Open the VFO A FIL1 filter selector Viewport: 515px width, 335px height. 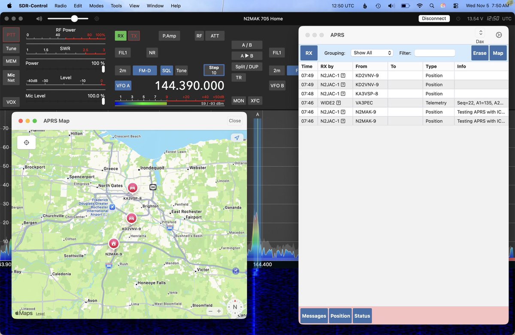coord(123,53)
